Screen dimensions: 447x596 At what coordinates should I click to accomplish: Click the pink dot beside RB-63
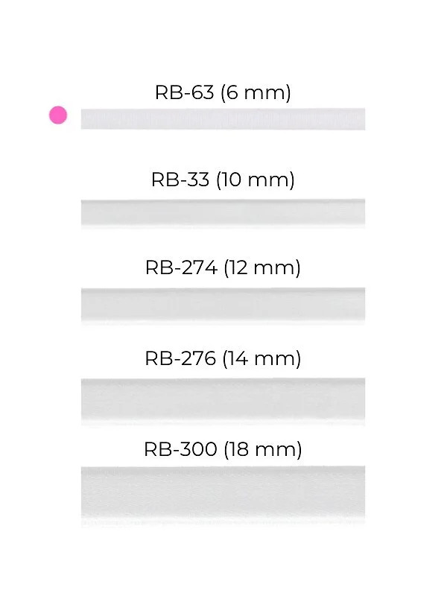[58, 115]
